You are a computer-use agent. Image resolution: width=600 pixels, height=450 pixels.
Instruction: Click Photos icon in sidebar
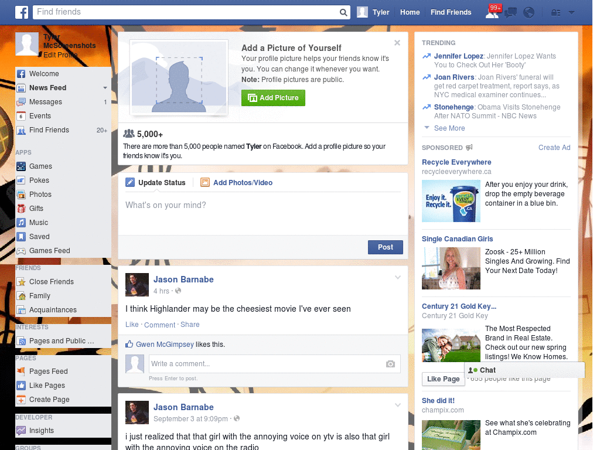coord(21,195)
